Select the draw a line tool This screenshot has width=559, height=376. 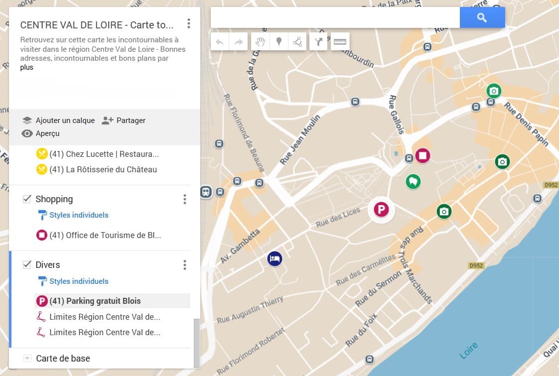point(297,42)
